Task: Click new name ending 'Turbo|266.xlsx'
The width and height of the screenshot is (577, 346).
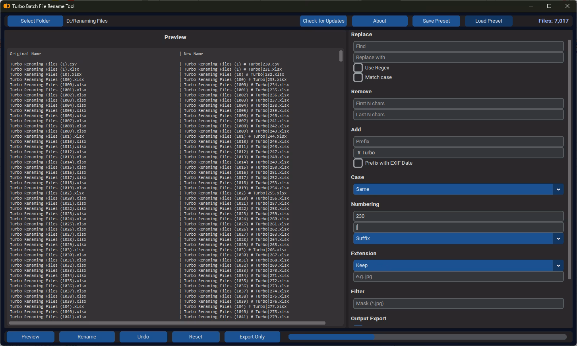Action: 235,250
